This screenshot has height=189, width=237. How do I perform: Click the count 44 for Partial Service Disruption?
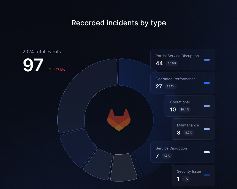pos(159,63)
